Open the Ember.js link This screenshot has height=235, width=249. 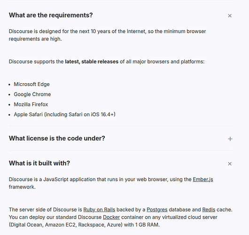(x=203, y=180)
